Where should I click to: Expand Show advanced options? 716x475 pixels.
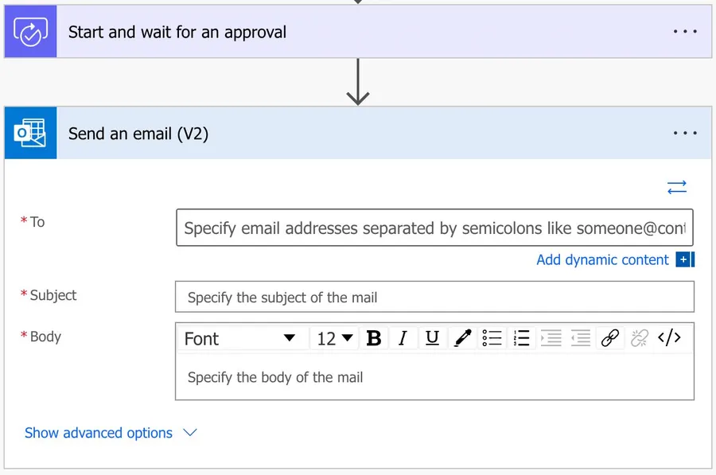tap(110, 433)
